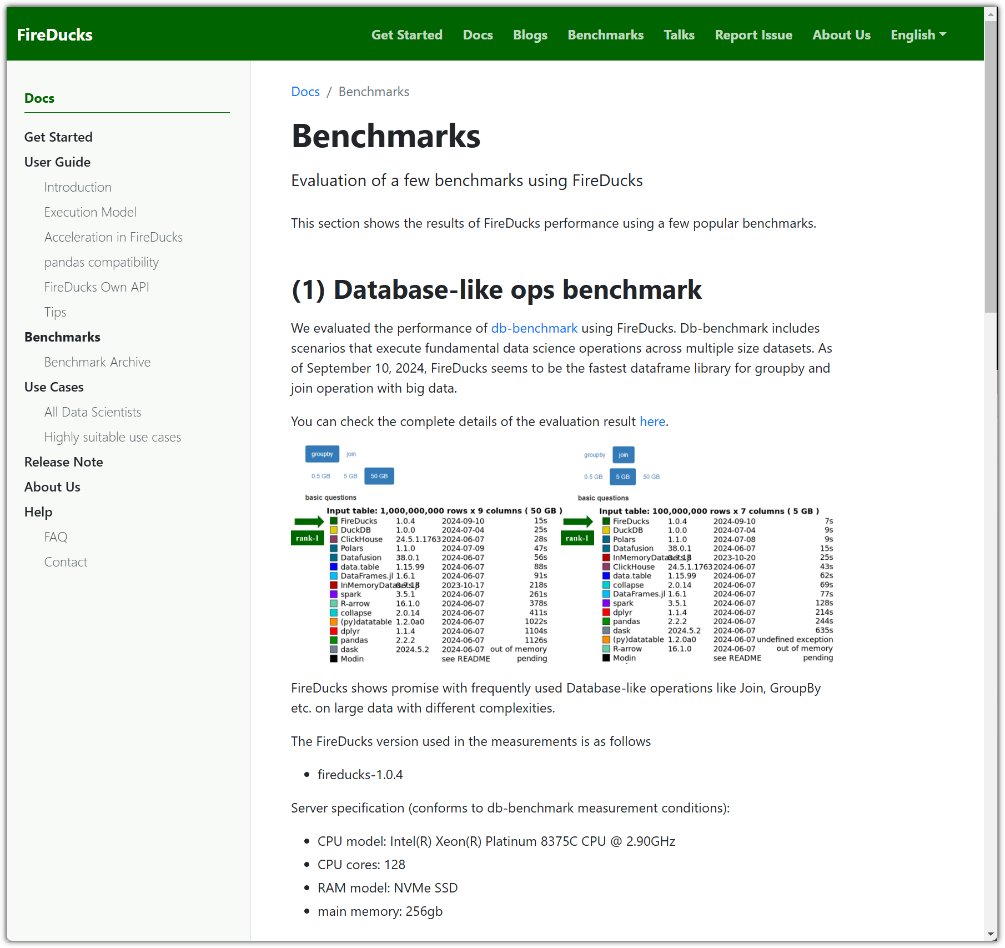This screenshot has height=948, width=1005.
Task: Open Talks in top navigation
Action: coord(679,34)
